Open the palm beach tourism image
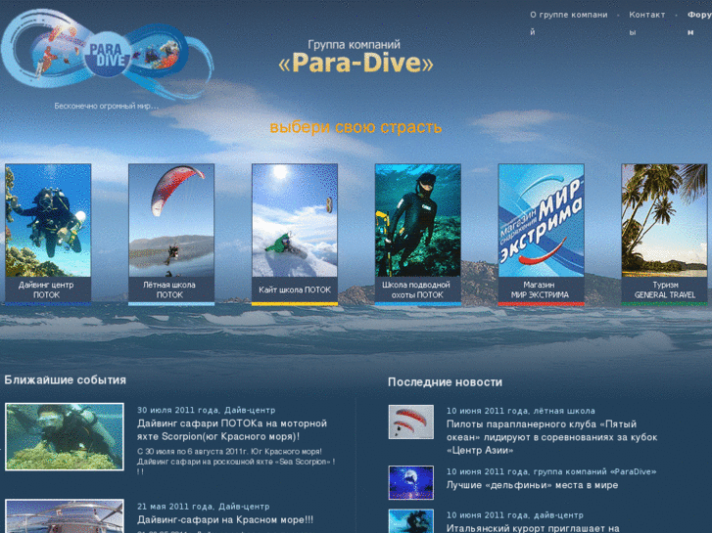Screen dimensions: 712x533 664,220
